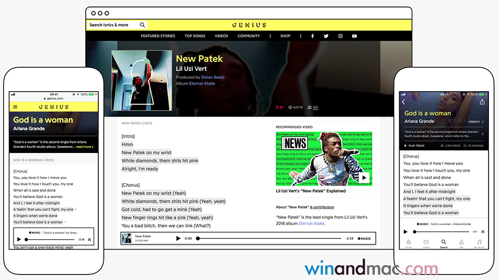Open Genius Facebook page icon
Image resolution: width=499 pixels, height=280 pixels.
coord(313,36)
